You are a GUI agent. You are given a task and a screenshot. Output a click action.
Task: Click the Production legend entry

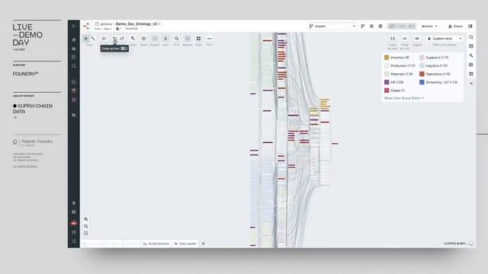[x=400, y=66]
